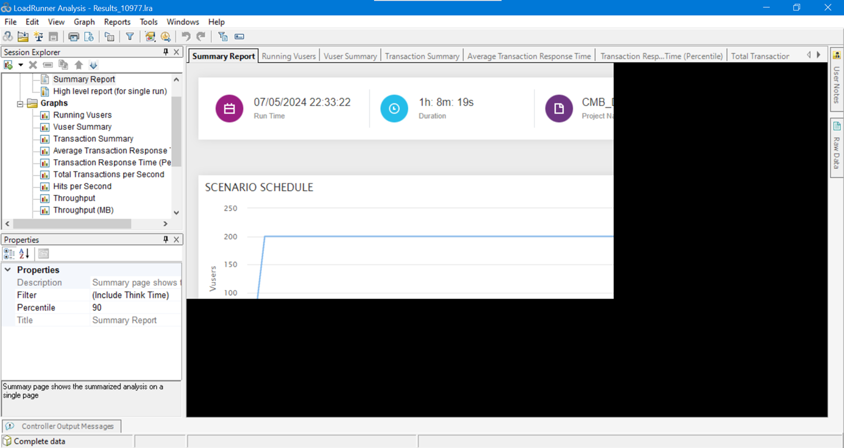This screenshot has height=448, width=844.
Task: Click the delete X icon in Session Explorer toolbar
Action: click(x=33, y=65)
